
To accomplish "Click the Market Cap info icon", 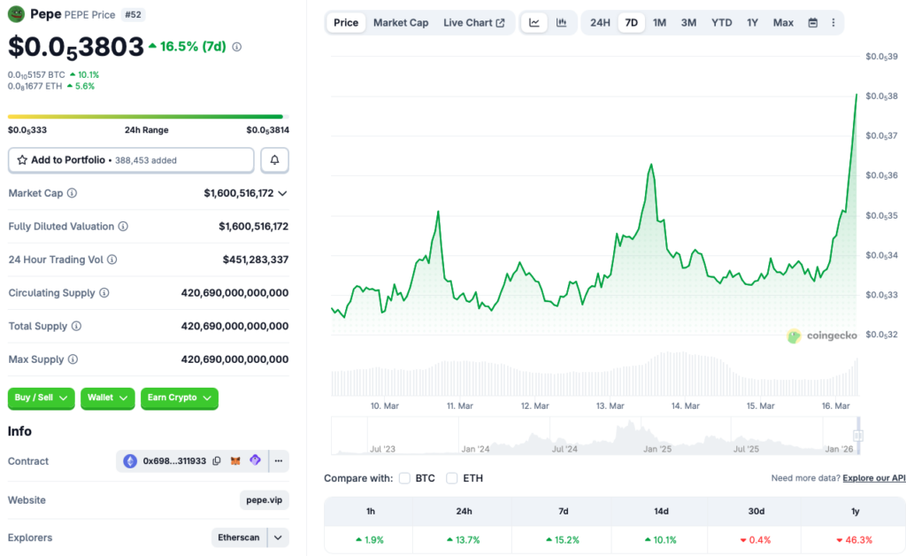I will click(x=72, y=193).
